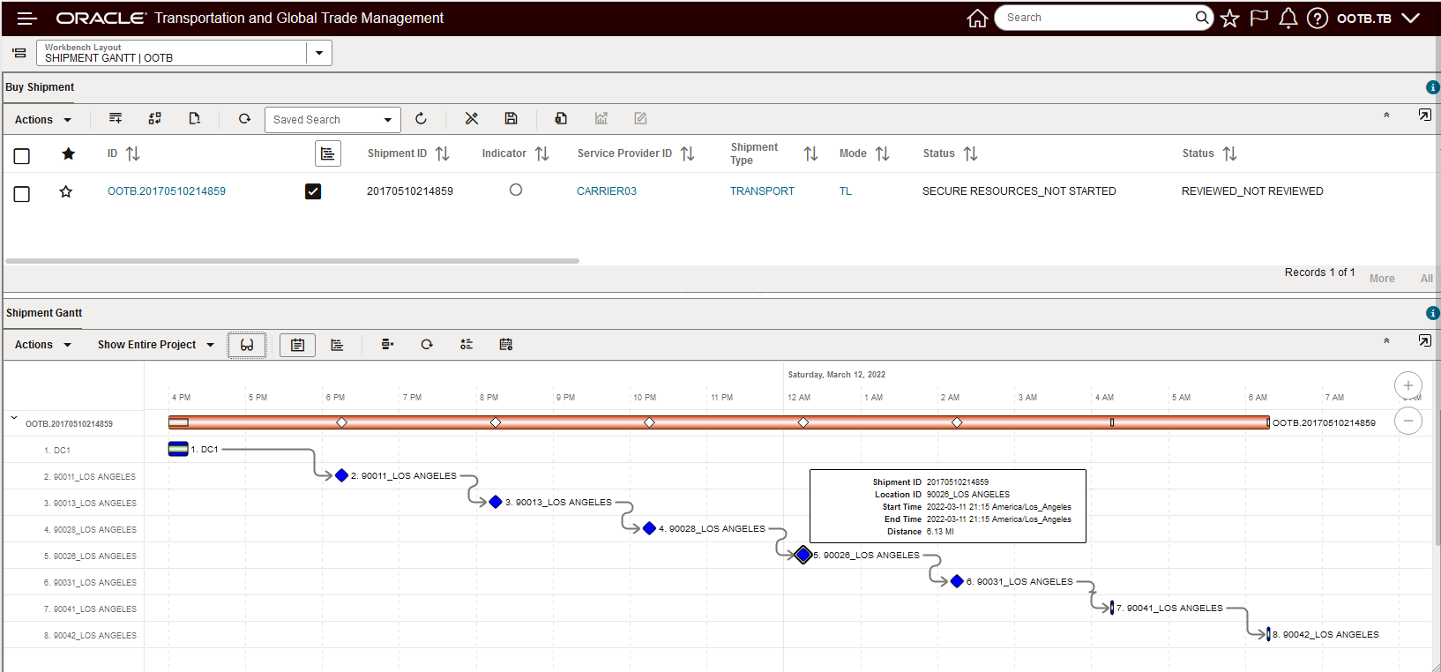
Task: Zoom in the Gantt with plus button
Action: tap(1408, 385)
